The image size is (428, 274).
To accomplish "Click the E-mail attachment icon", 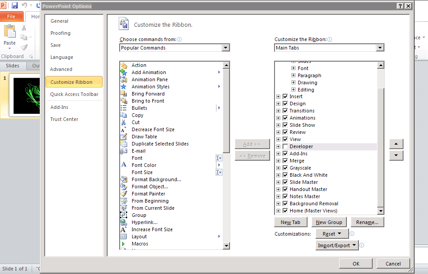I will (x=124, y=151).
